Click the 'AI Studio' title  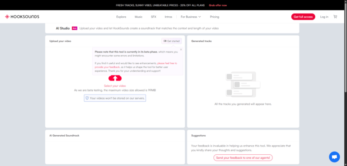click(63, 28)
